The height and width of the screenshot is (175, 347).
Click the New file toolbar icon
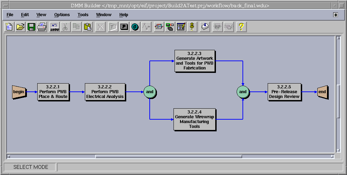(9, 27)
